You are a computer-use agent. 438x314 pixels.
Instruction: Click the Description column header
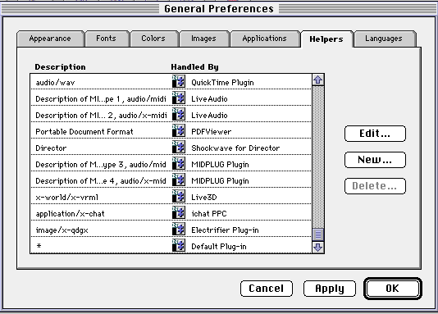pyautogui.click(x=61, y=67)
